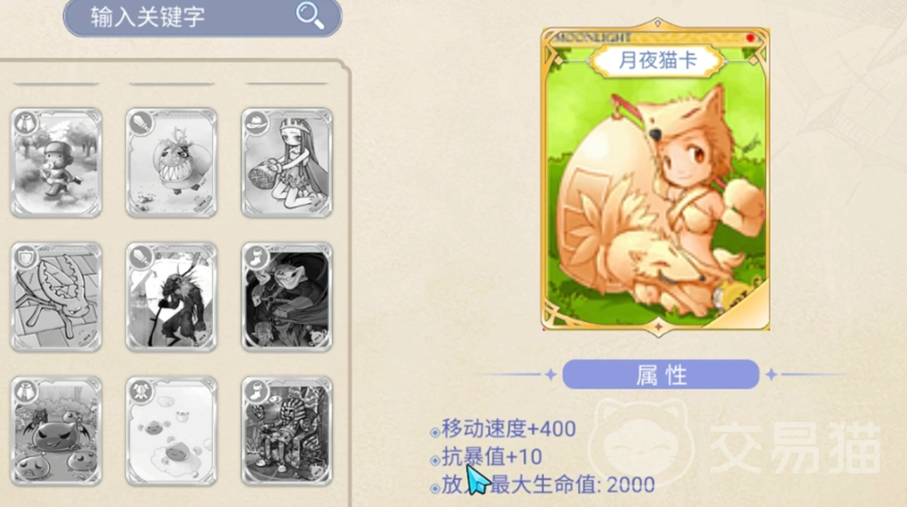Click the large Moonlight Cat card artwork

coord(656,176)
